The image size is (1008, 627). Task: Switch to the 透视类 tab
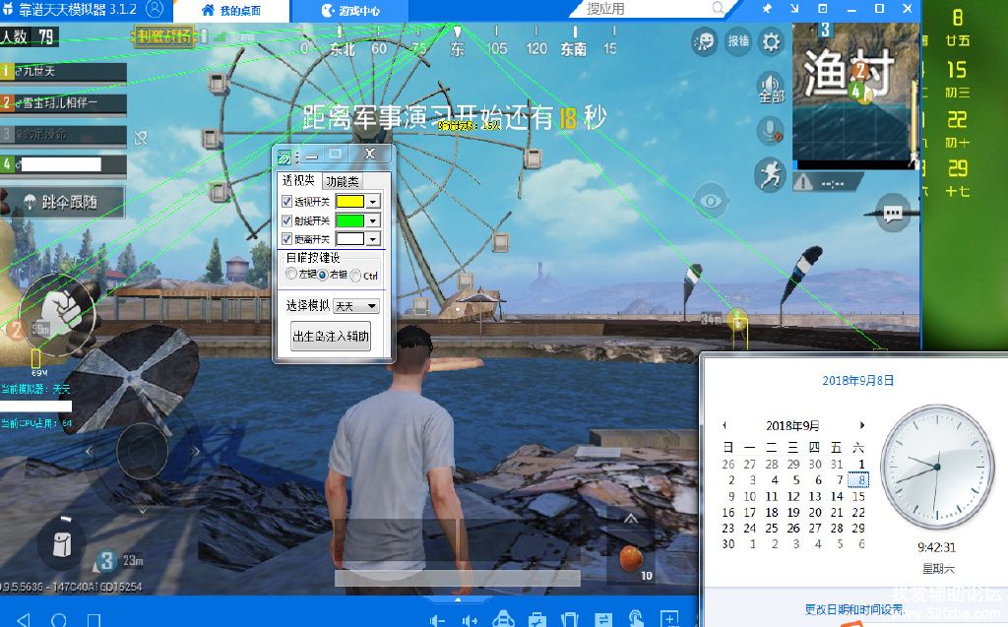tap(298, 181)
